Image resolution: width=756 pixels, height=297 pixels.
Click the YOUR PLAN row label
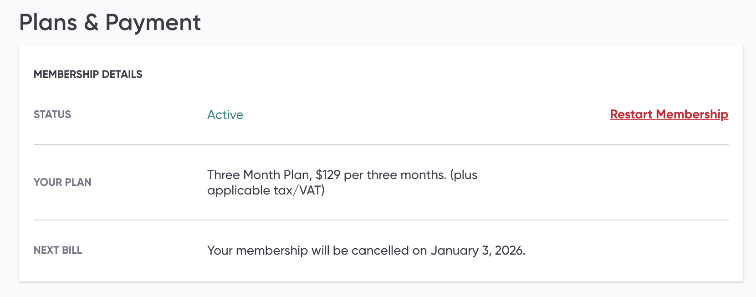(x=62, y=182)
